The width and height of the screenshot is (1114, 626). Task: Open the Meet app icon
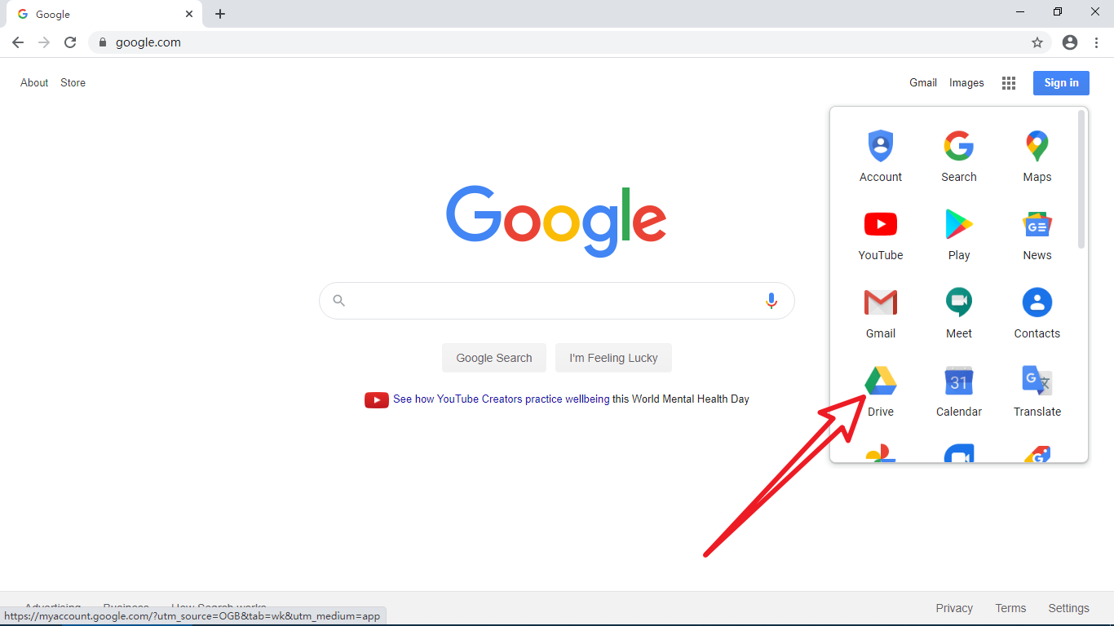tap(959, 302)
